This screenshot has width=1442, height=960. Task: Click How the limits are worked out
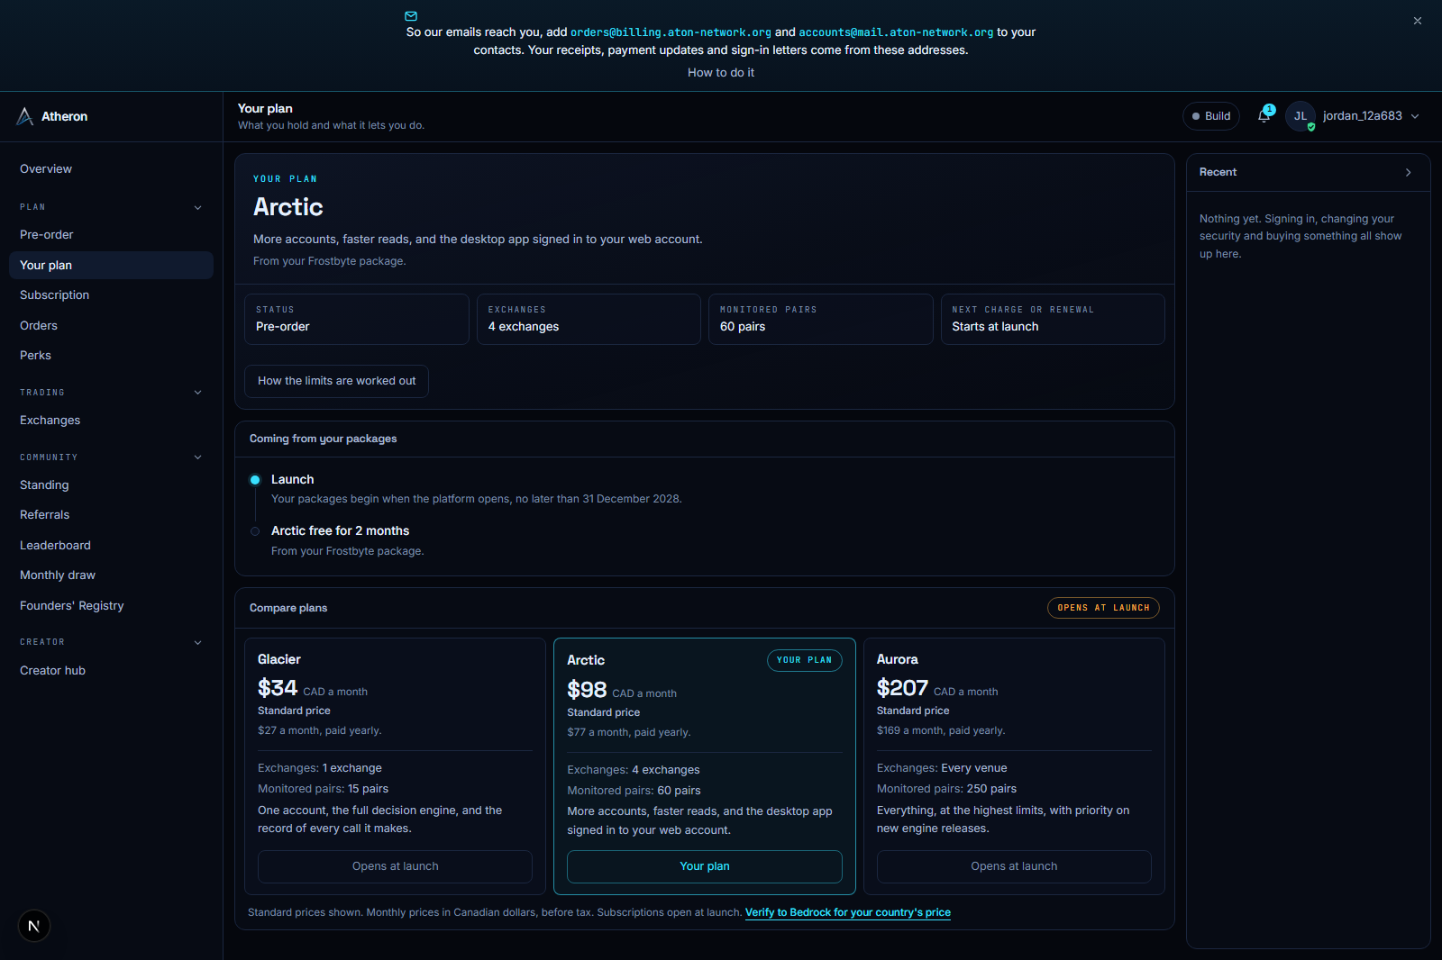pos(336,381)
